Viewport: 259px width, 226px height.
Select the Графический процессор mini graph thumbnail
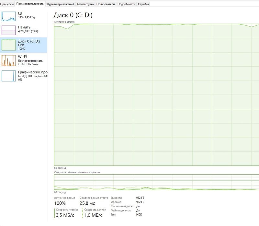click(9, 76)
